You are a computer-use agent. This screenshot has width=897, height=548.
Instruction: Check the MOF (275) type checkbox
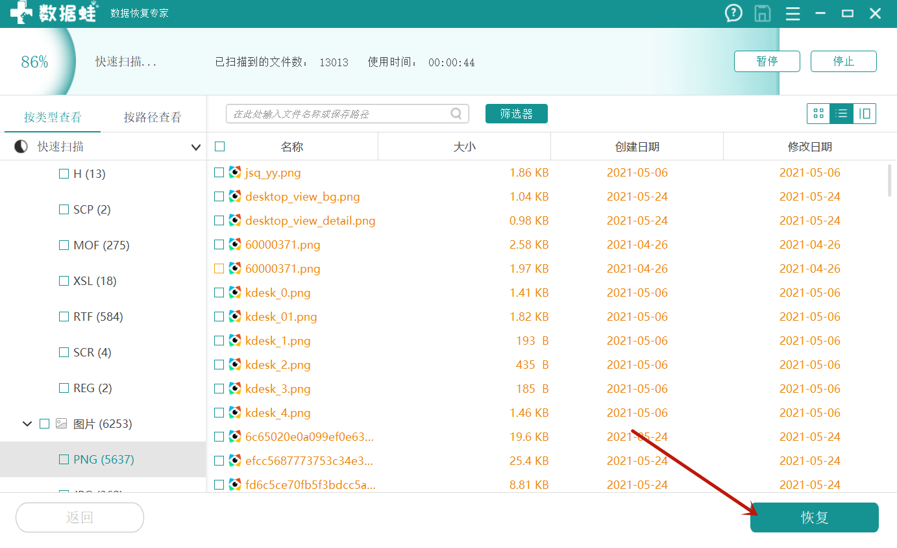[64, 245]
